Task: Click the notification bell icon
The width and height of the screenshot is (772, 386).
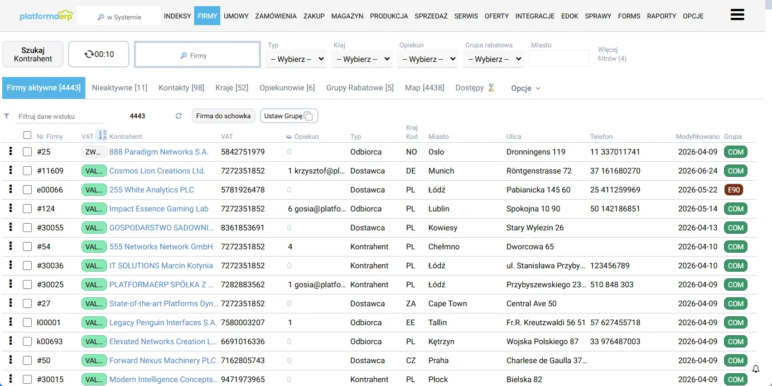Action: pos(756,369)
